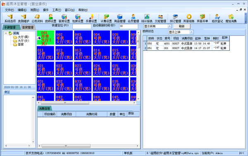
Task: Click the 当前用户: Admin status entry
Action: 212,153
